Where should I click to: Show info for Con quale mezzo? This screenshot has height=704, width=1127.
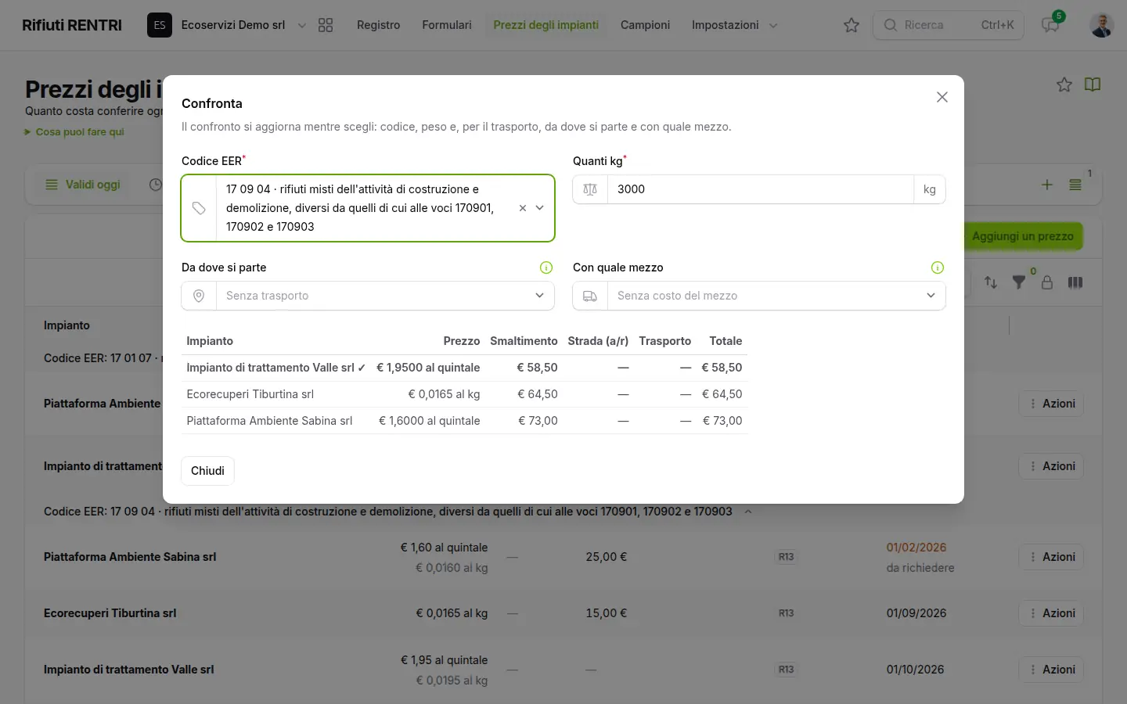coord(938,268)
